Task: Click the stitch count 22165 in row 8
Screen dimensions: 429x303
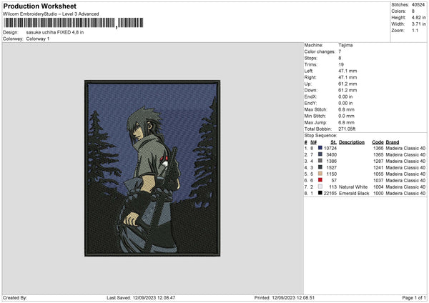Action: point(330,194)
